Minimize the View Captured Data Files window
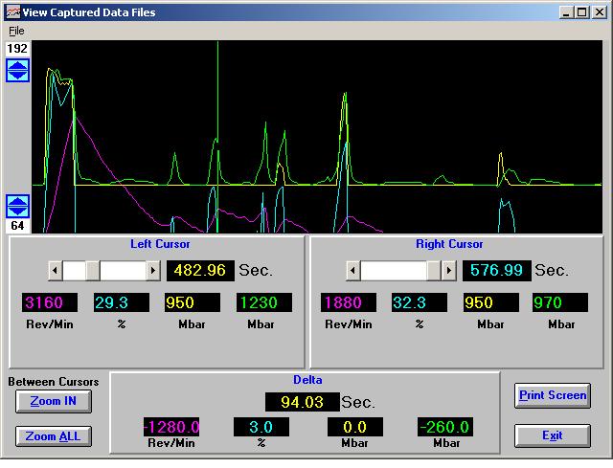 tap(567, 12)
